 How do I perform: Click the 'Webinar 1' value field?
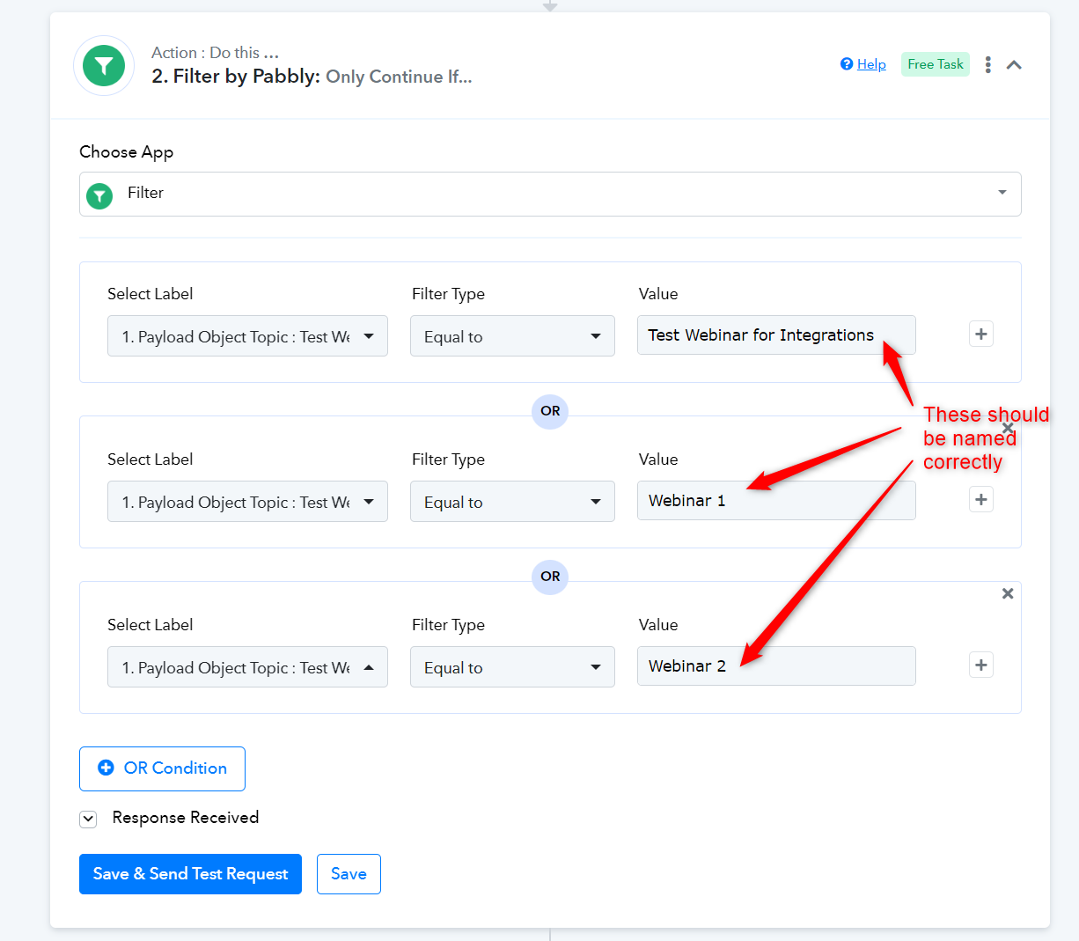pos(776,501)
